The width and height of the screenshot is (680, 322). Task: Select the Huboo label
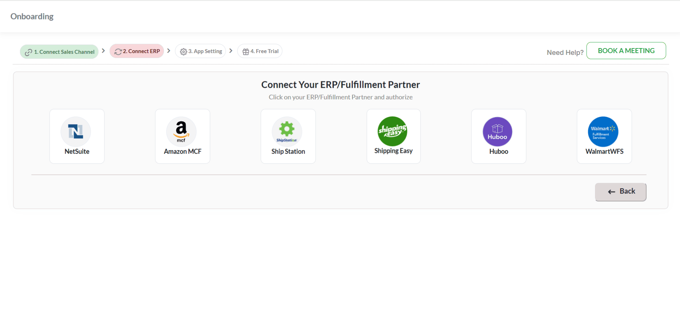(499, 151)
